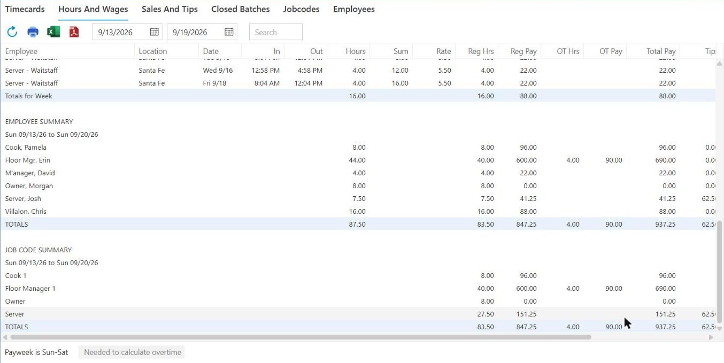Click the 'JOB CODE SUMMARY' heading
The height and width of the screenshot is (363, 724).
(38, 250)
